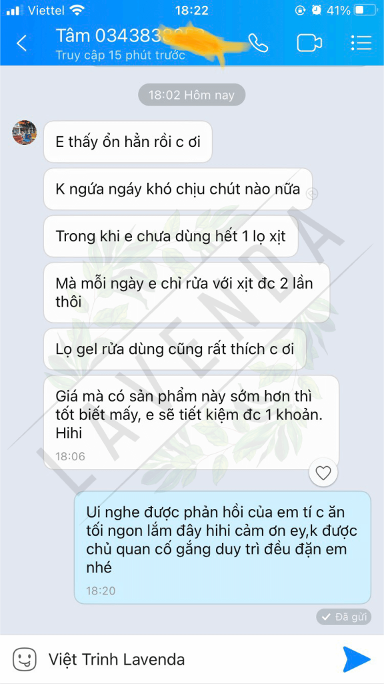This screenshot has width=384, height=684.
Task: Open the sender's profile avatar
Action: (25, 133)
